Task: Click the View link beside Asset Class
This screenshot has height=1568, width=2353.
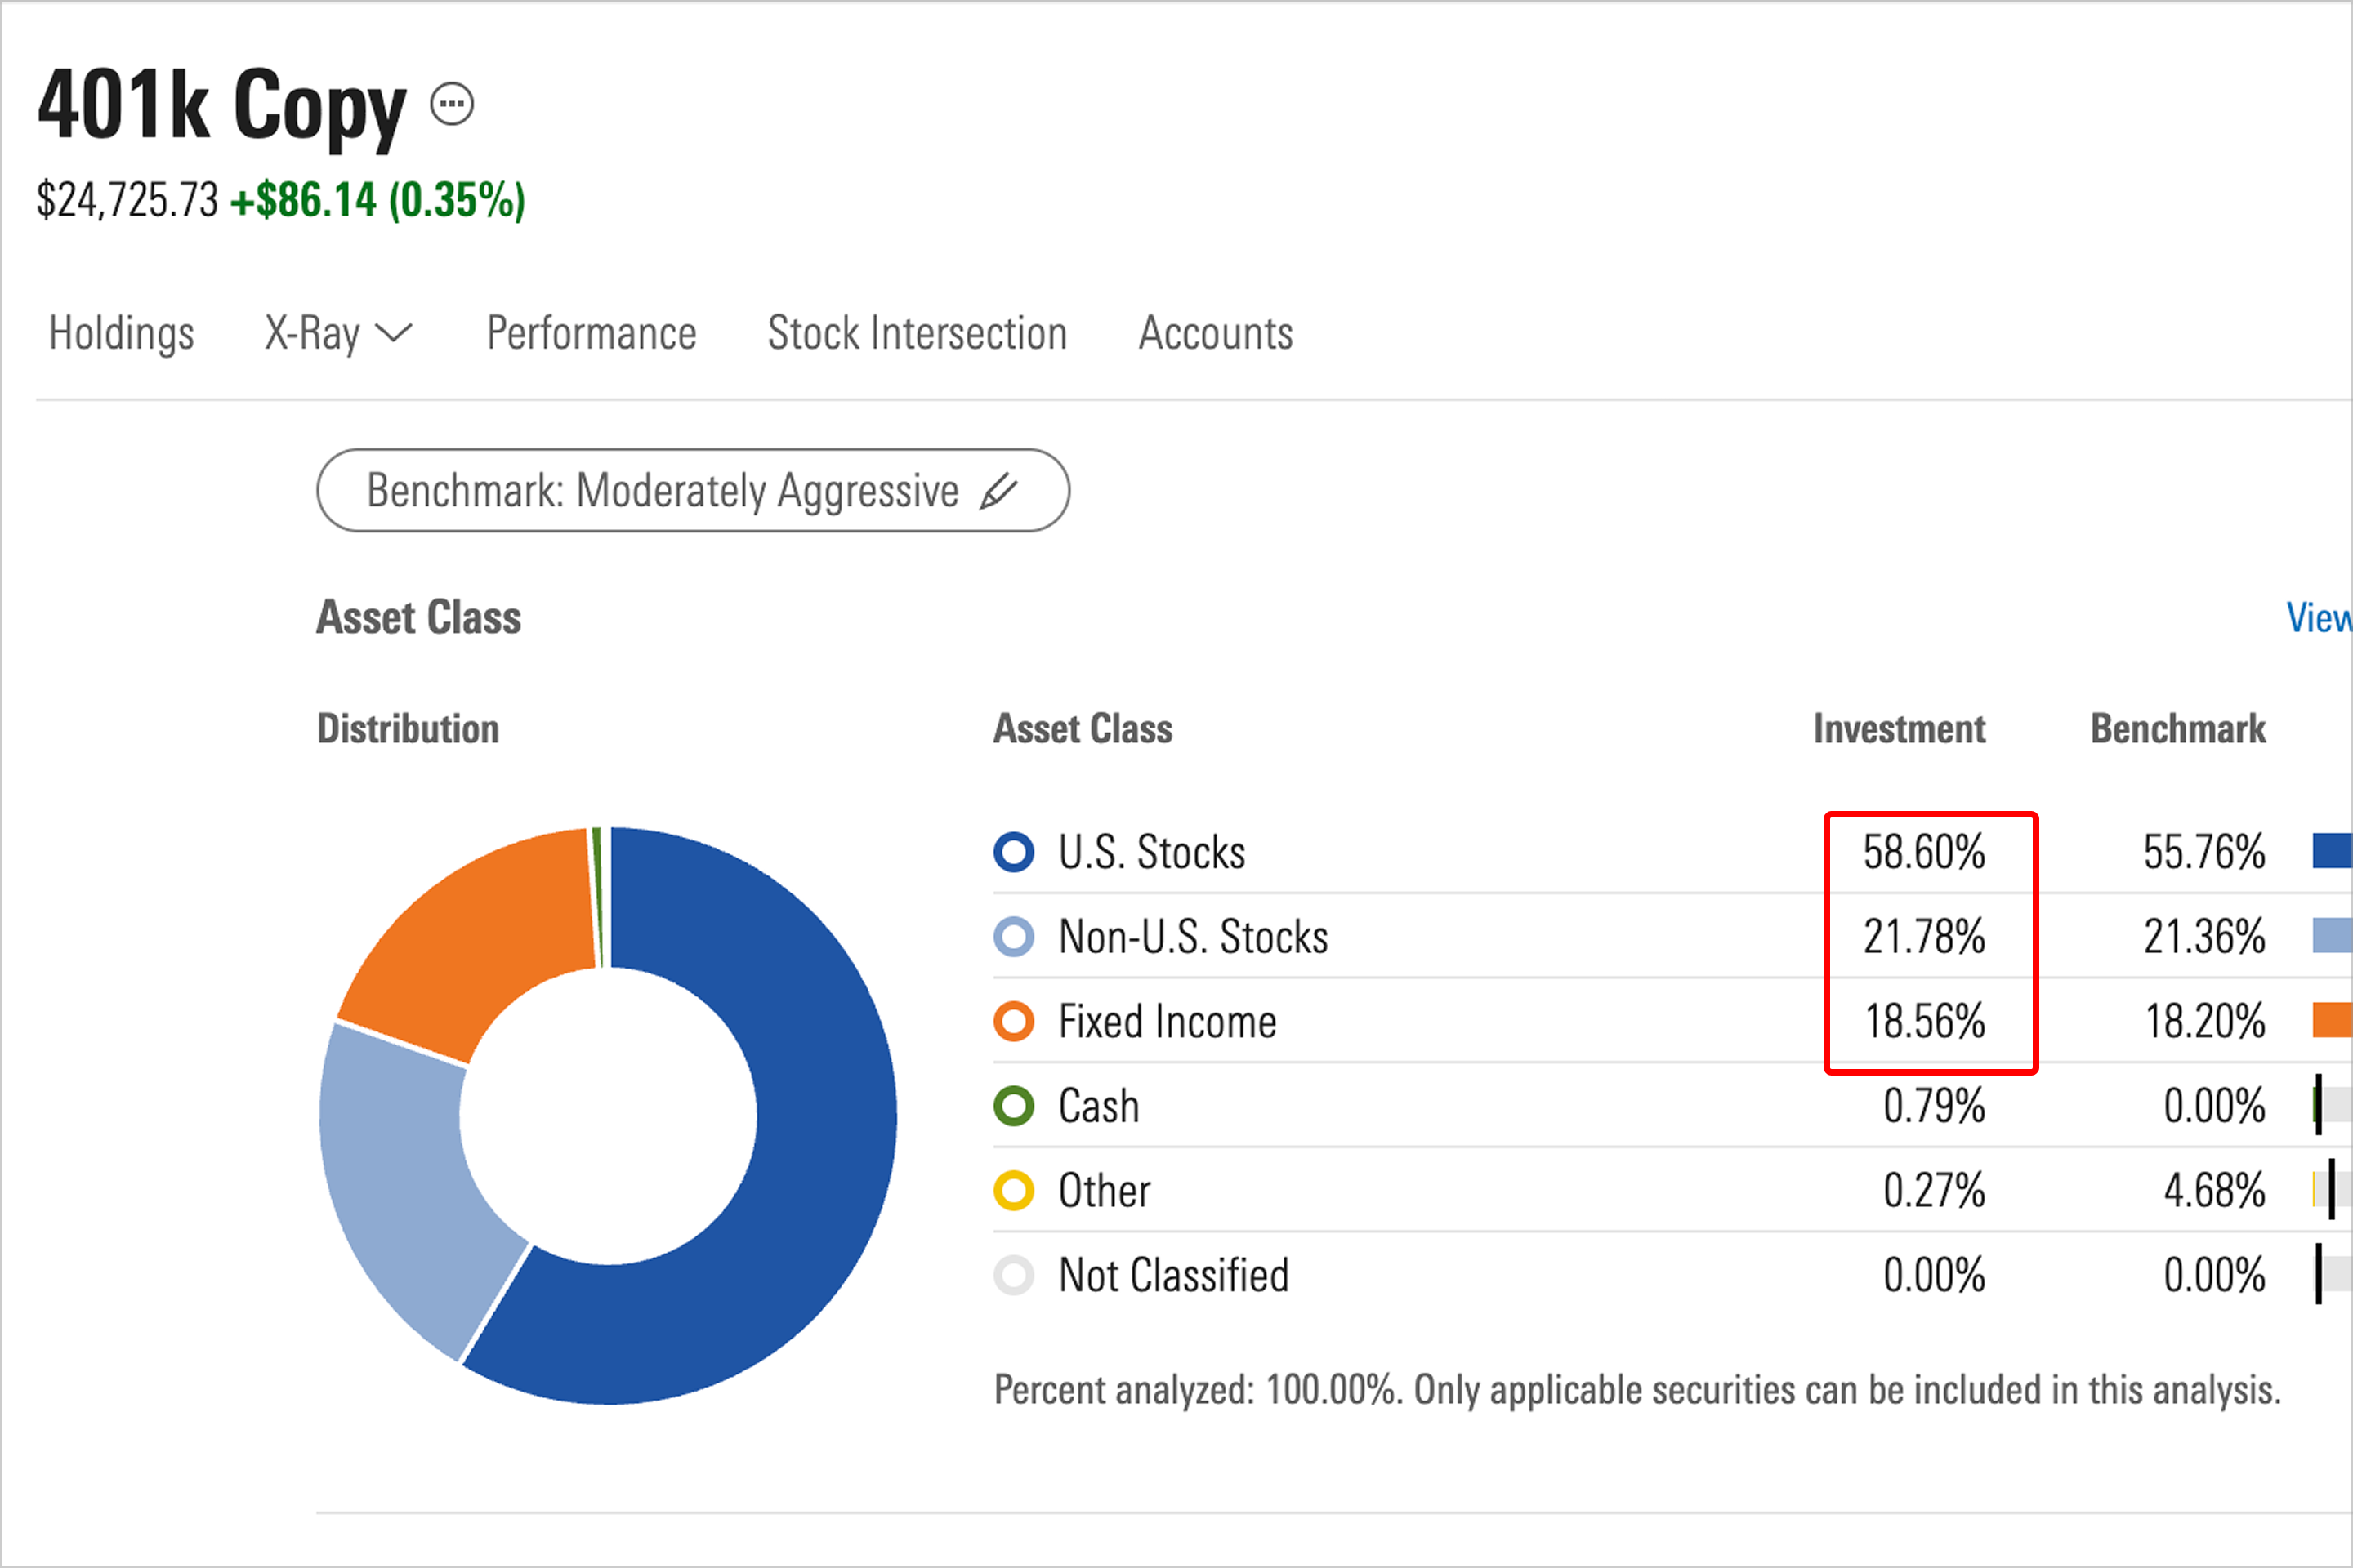Action: click(x=2319, y=618)
